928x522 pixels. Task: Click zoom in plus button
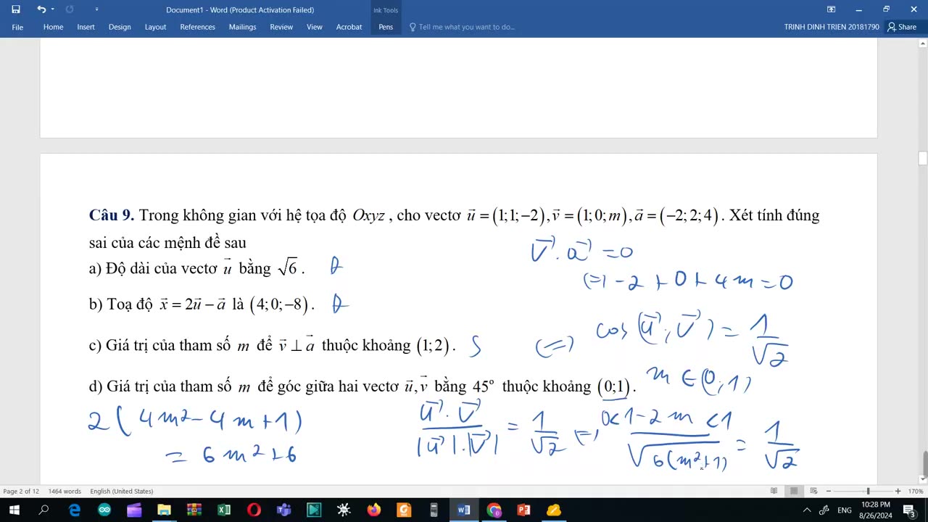(898, 492)
